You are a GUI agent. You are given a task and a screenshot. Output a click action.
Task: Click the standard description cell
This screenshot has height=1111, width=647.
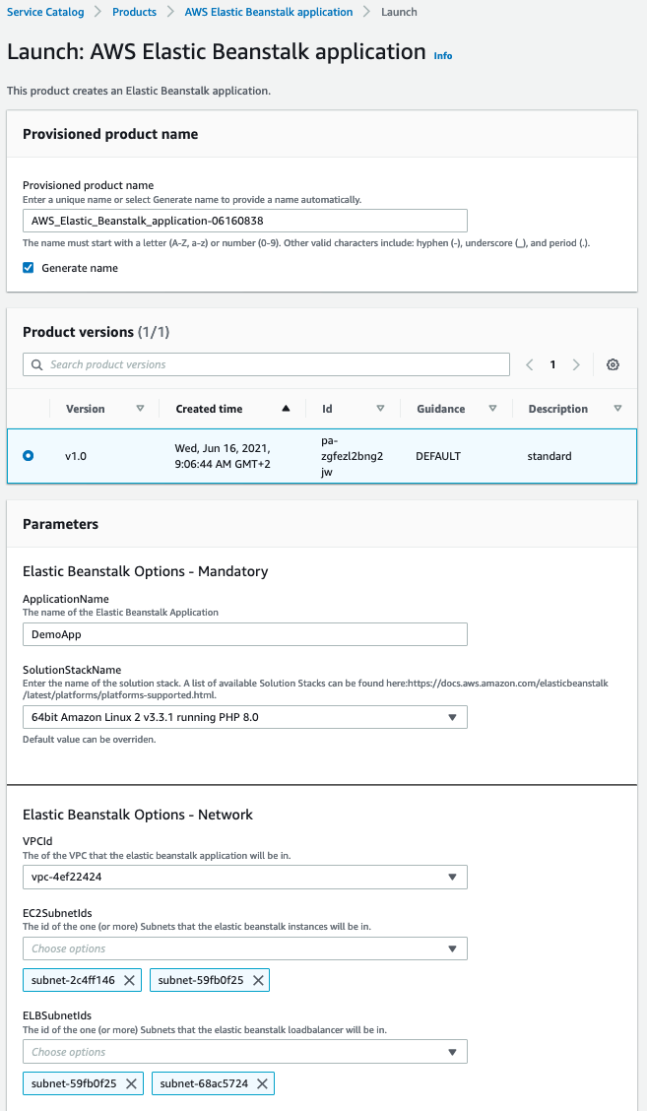pos(550,456)
